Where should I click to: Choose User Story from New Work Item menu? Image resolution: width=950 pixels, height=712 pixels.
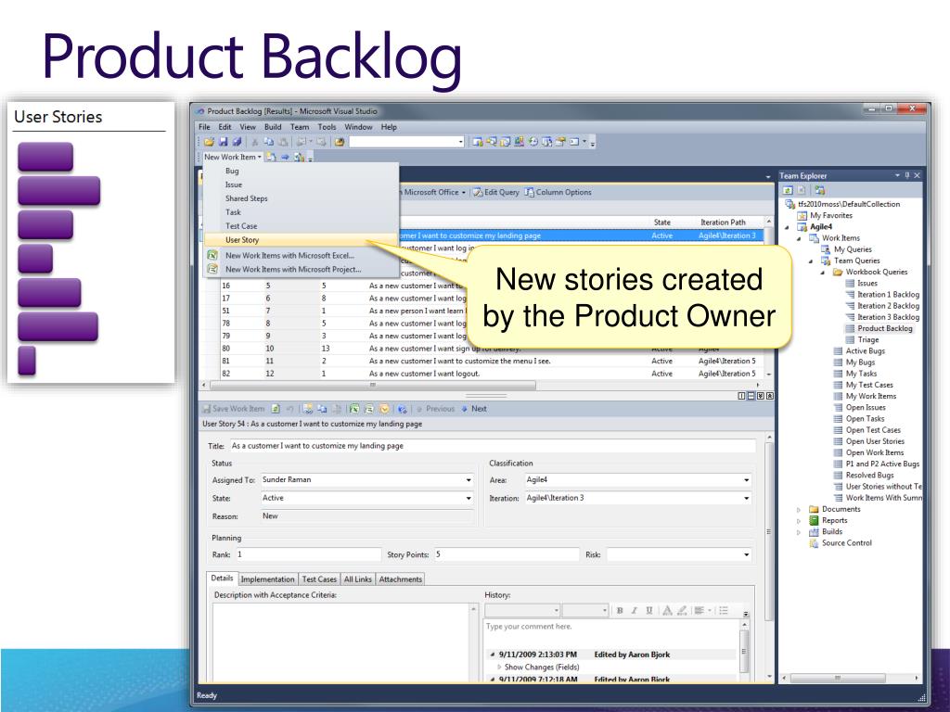(302, 240)
